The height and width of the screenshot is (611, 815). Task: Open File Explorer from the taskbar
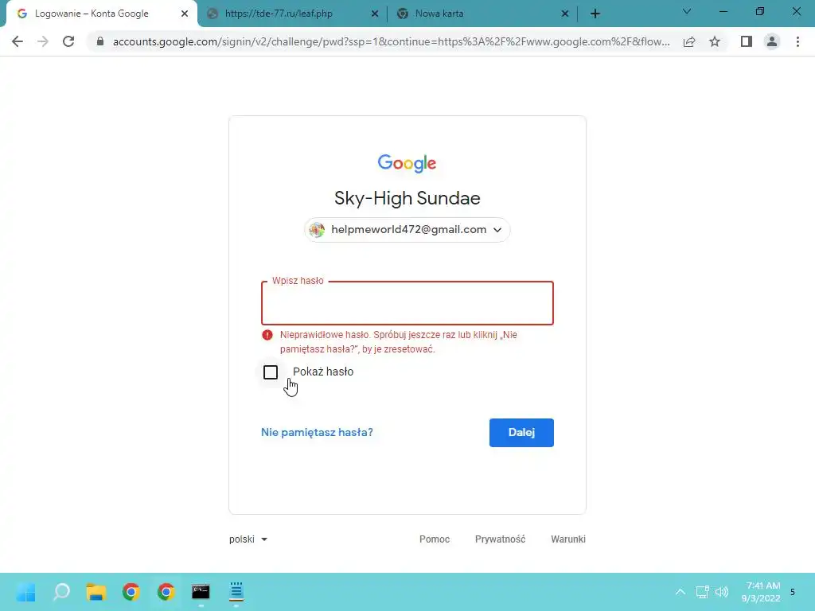pos(96,592)
